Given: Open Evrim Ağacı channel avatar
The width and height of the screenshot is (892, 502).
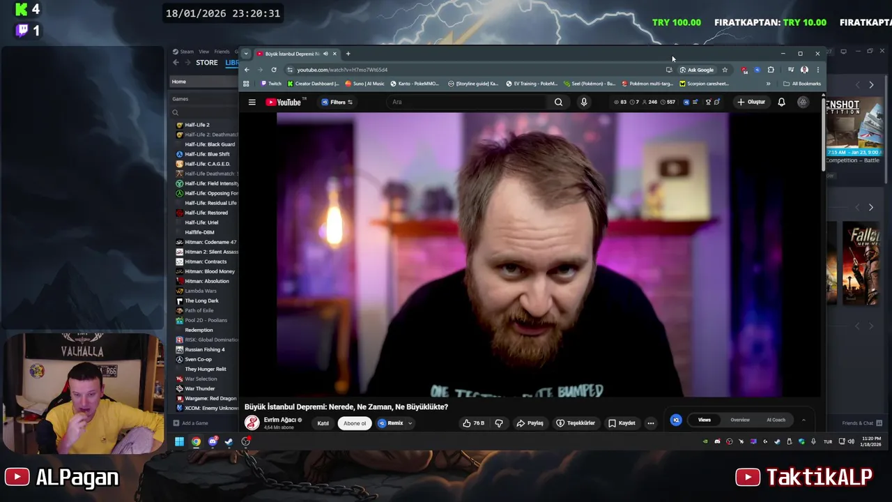Looking at the screenshot, I should click(x=252, y=423).
